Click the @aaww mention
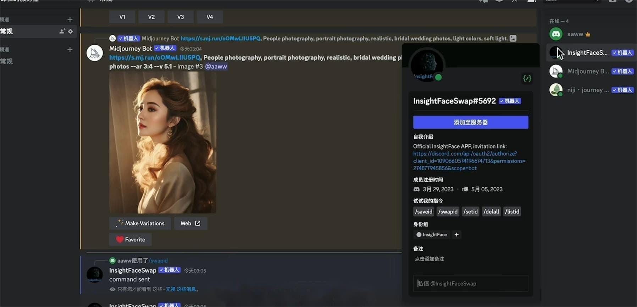The image size is (637, 307). coord(216,66)
